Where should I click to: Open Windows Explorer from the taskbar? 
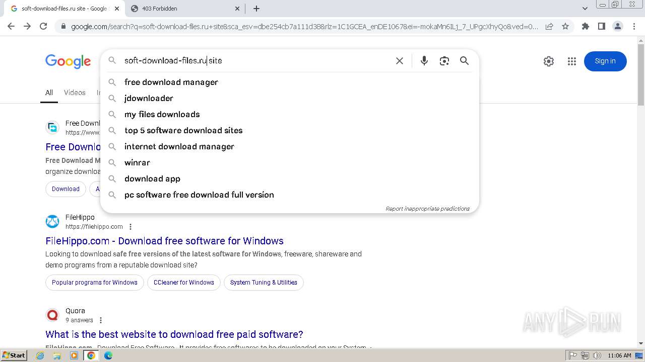click(x=57, y=355)
